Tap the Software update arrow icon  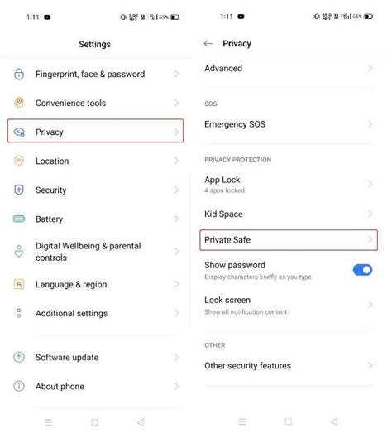point(19,357)
